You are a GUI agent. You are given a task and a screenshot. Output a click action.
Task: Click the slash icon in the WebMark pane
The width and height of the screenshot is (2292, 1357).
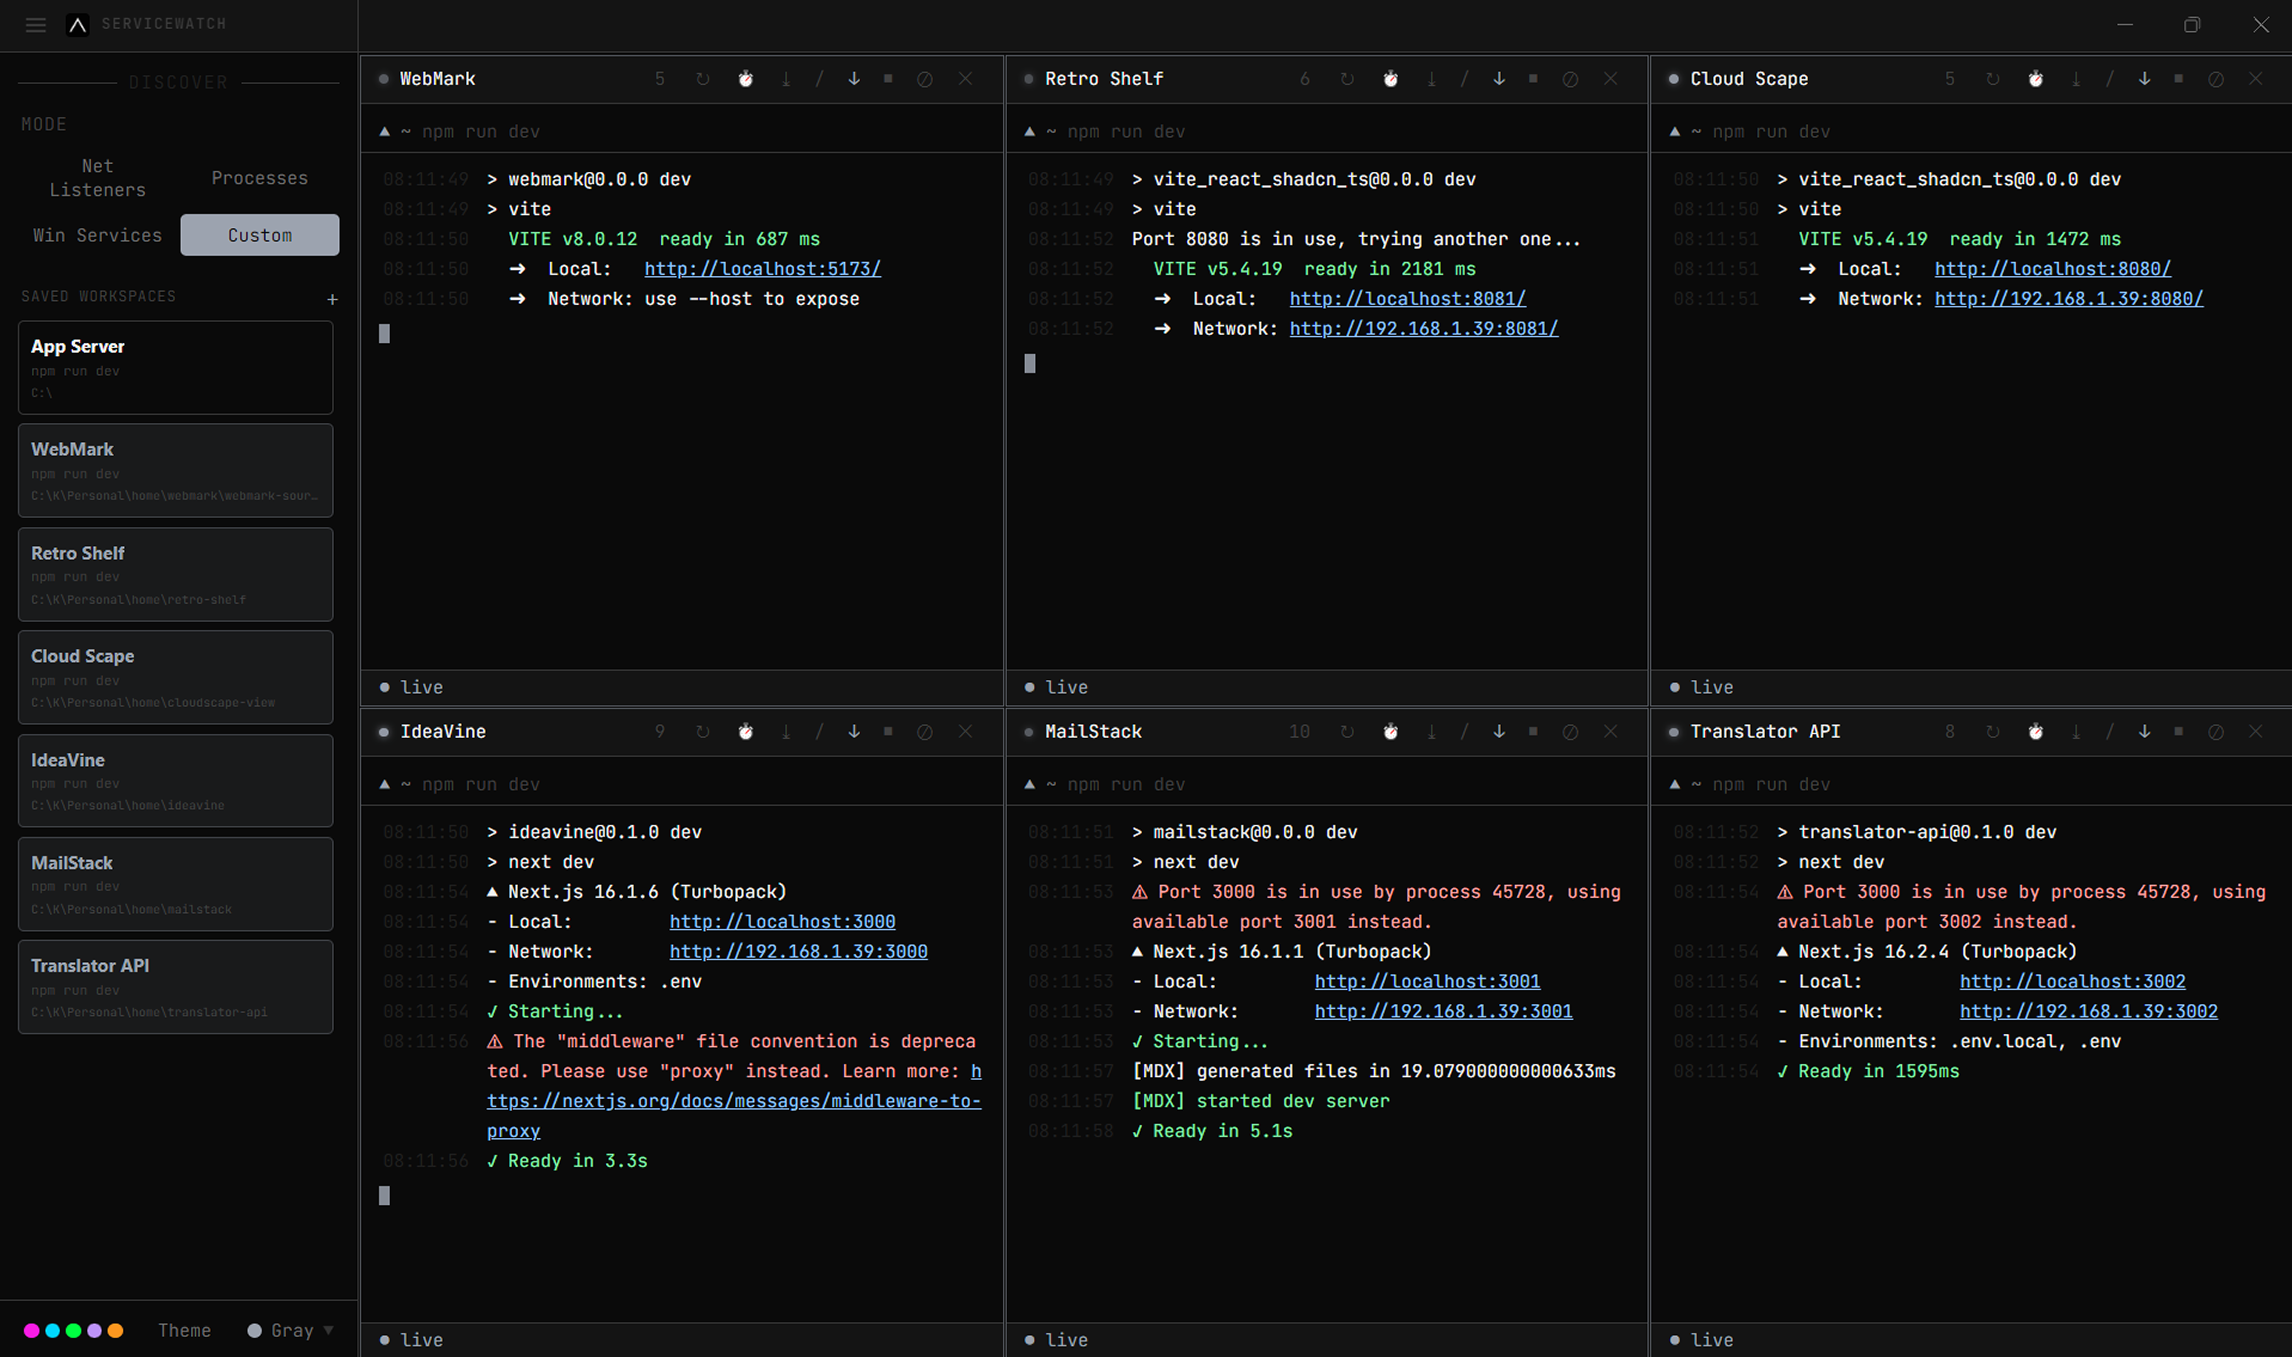pyautogui.click(x=819, y=80)
